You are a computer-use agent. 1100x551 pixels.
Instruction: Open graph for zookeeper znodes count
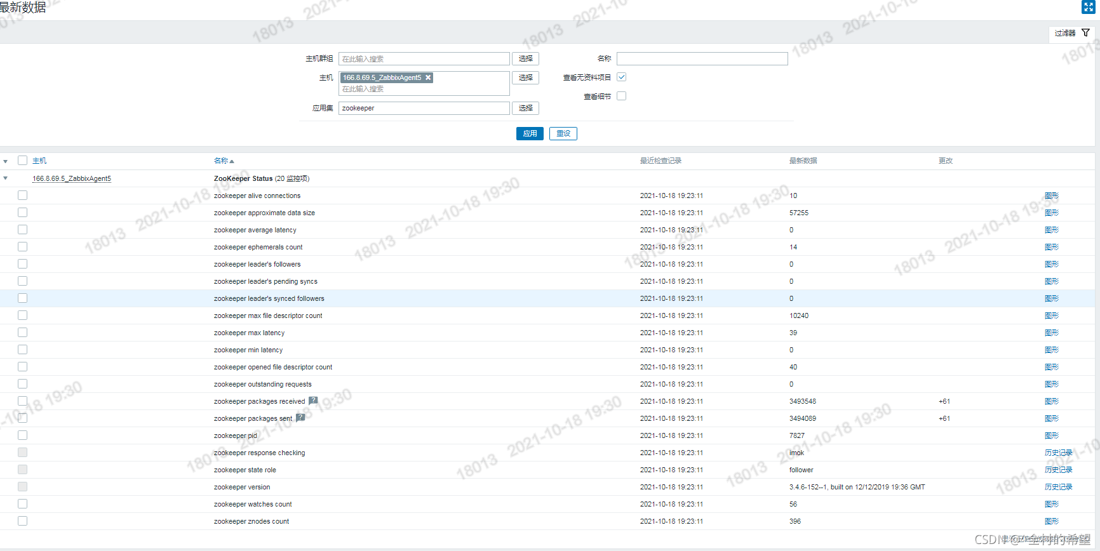click(x=1052, y=521)
